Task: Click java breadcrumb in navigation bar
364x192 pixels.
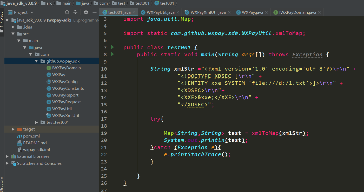Action: (82, 3)
